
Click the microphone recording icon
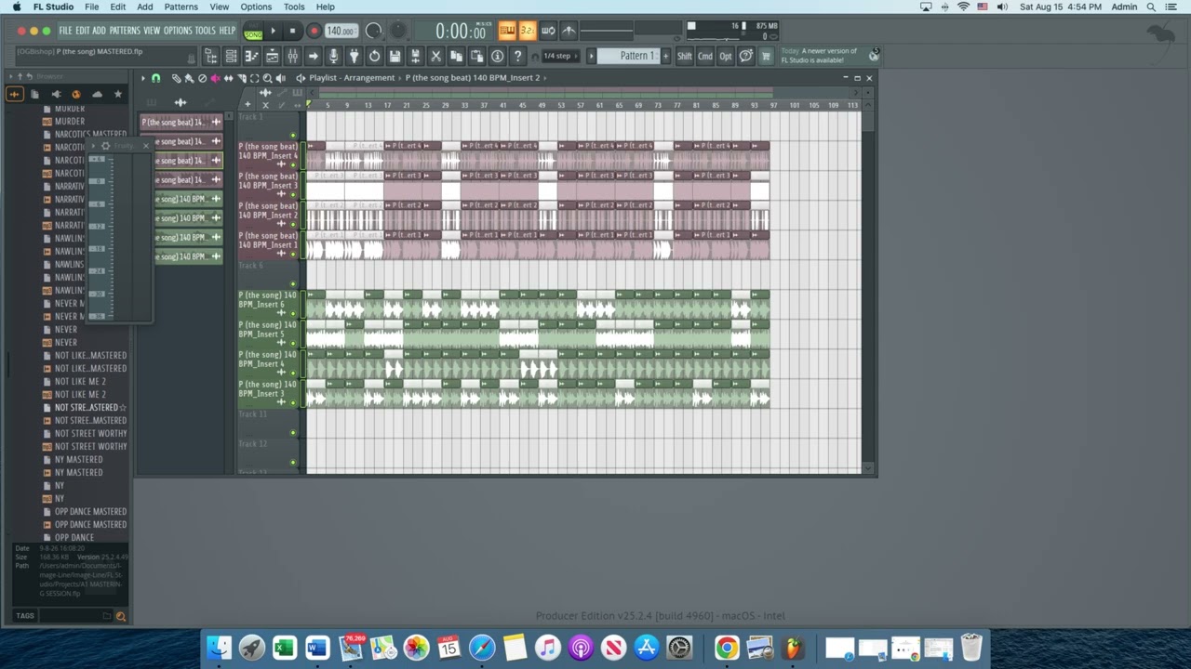tap(334, 57)
